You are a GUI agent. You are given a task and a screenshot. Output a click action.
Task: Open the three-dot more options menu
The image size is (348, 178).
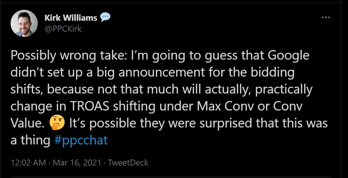325,17
